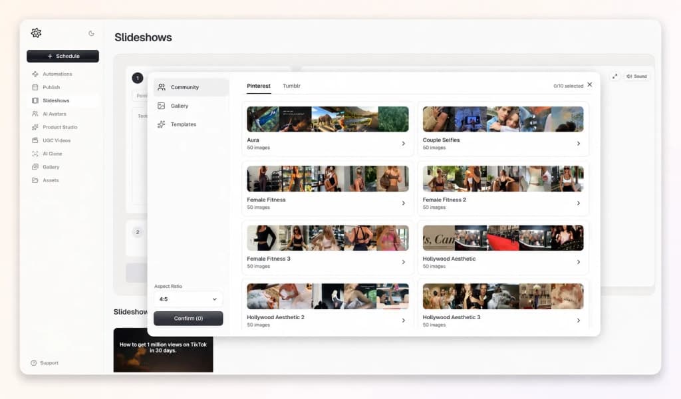Click the Couple Selfies title text
Screen dimensions: 681x399
point(441,140)
